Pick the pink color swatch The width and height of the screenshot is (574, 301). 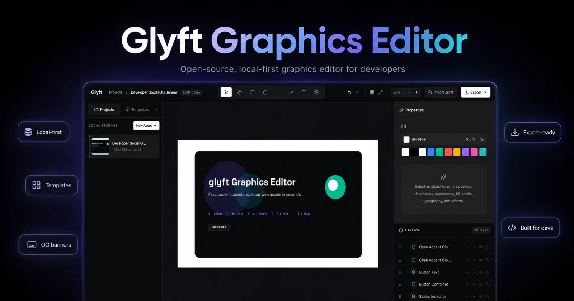(474, 152)
